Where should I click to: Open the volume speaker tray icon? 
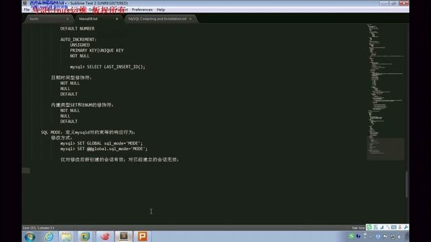tap(399, 237)
